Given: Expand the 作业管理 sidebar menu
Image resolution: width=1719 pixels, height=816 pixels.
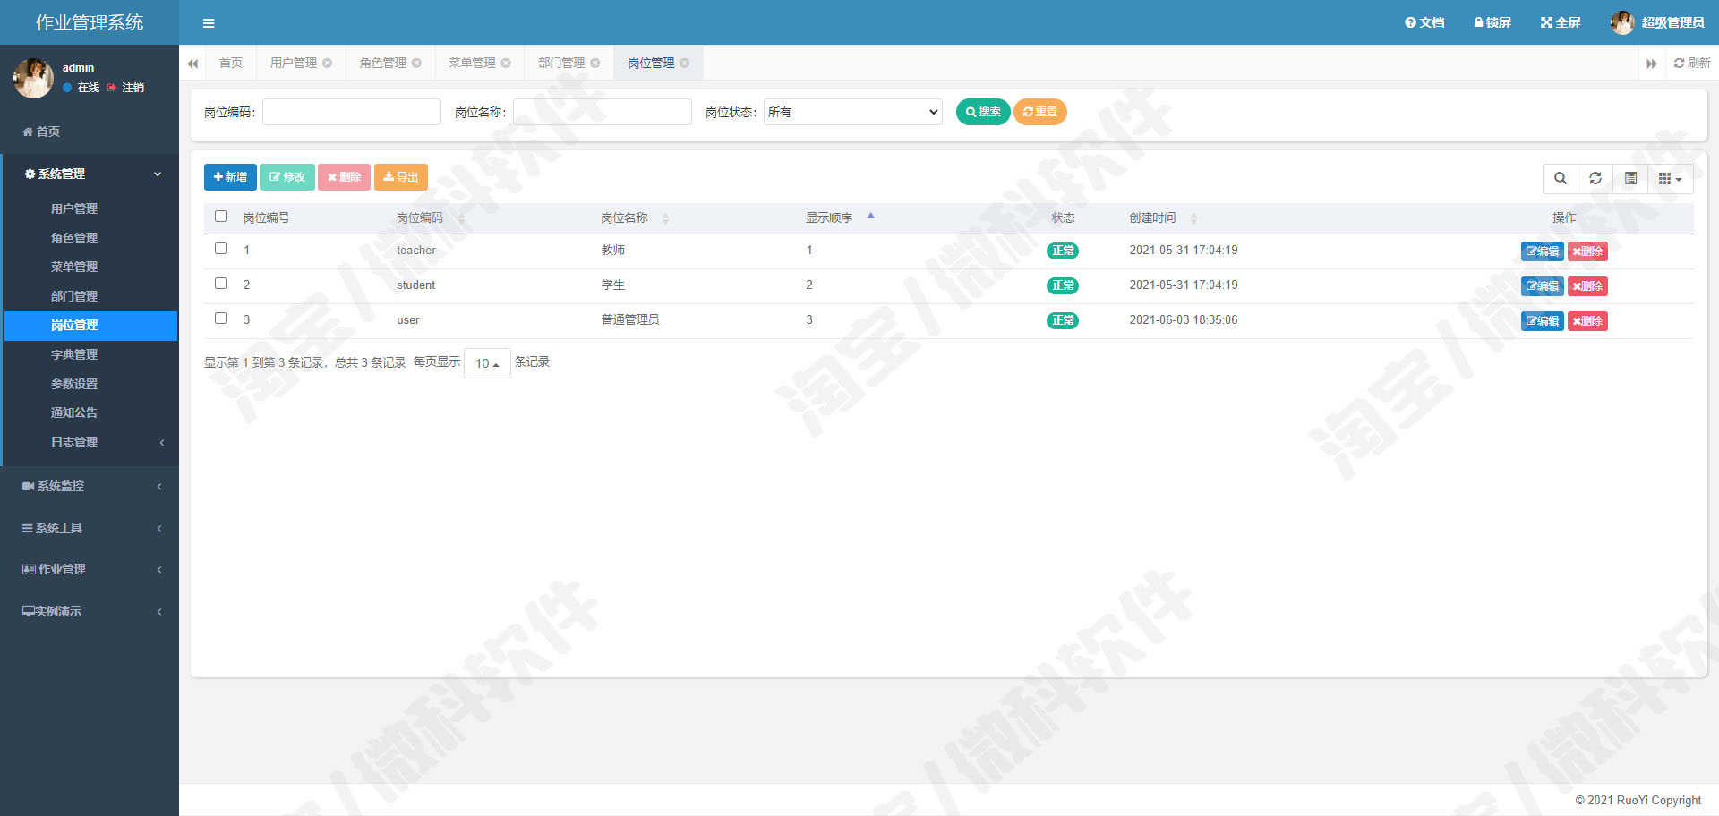Looking at the screenshot, I should pos(90,569).
